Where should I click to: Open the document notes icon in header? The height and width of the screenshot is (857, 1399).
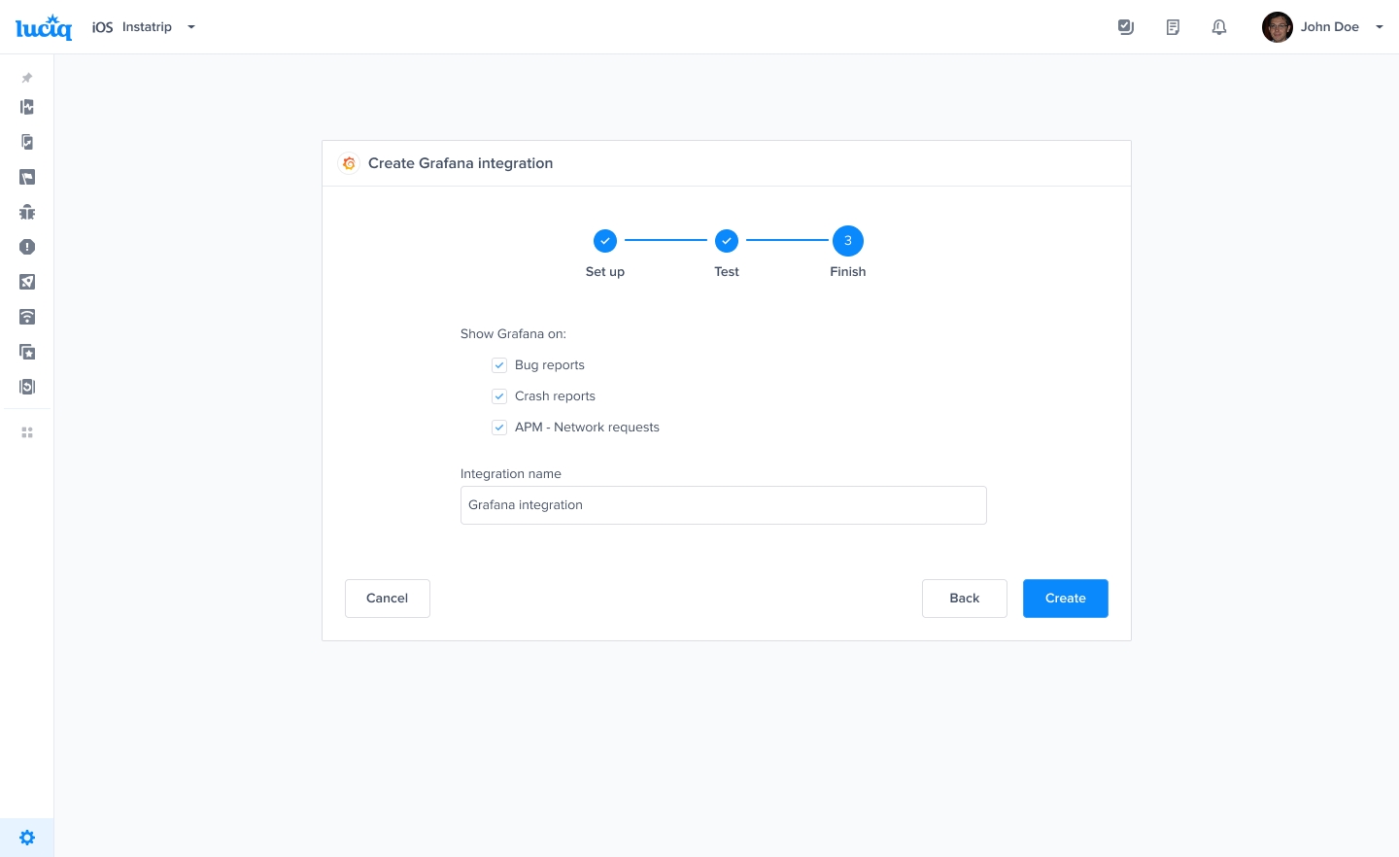point(1173,27)
